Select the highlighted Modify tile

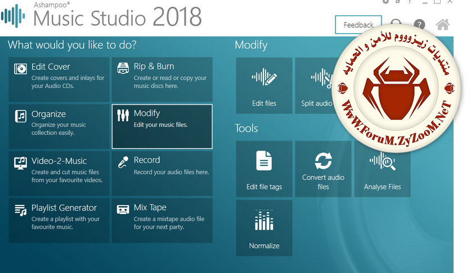coord(162,126)
